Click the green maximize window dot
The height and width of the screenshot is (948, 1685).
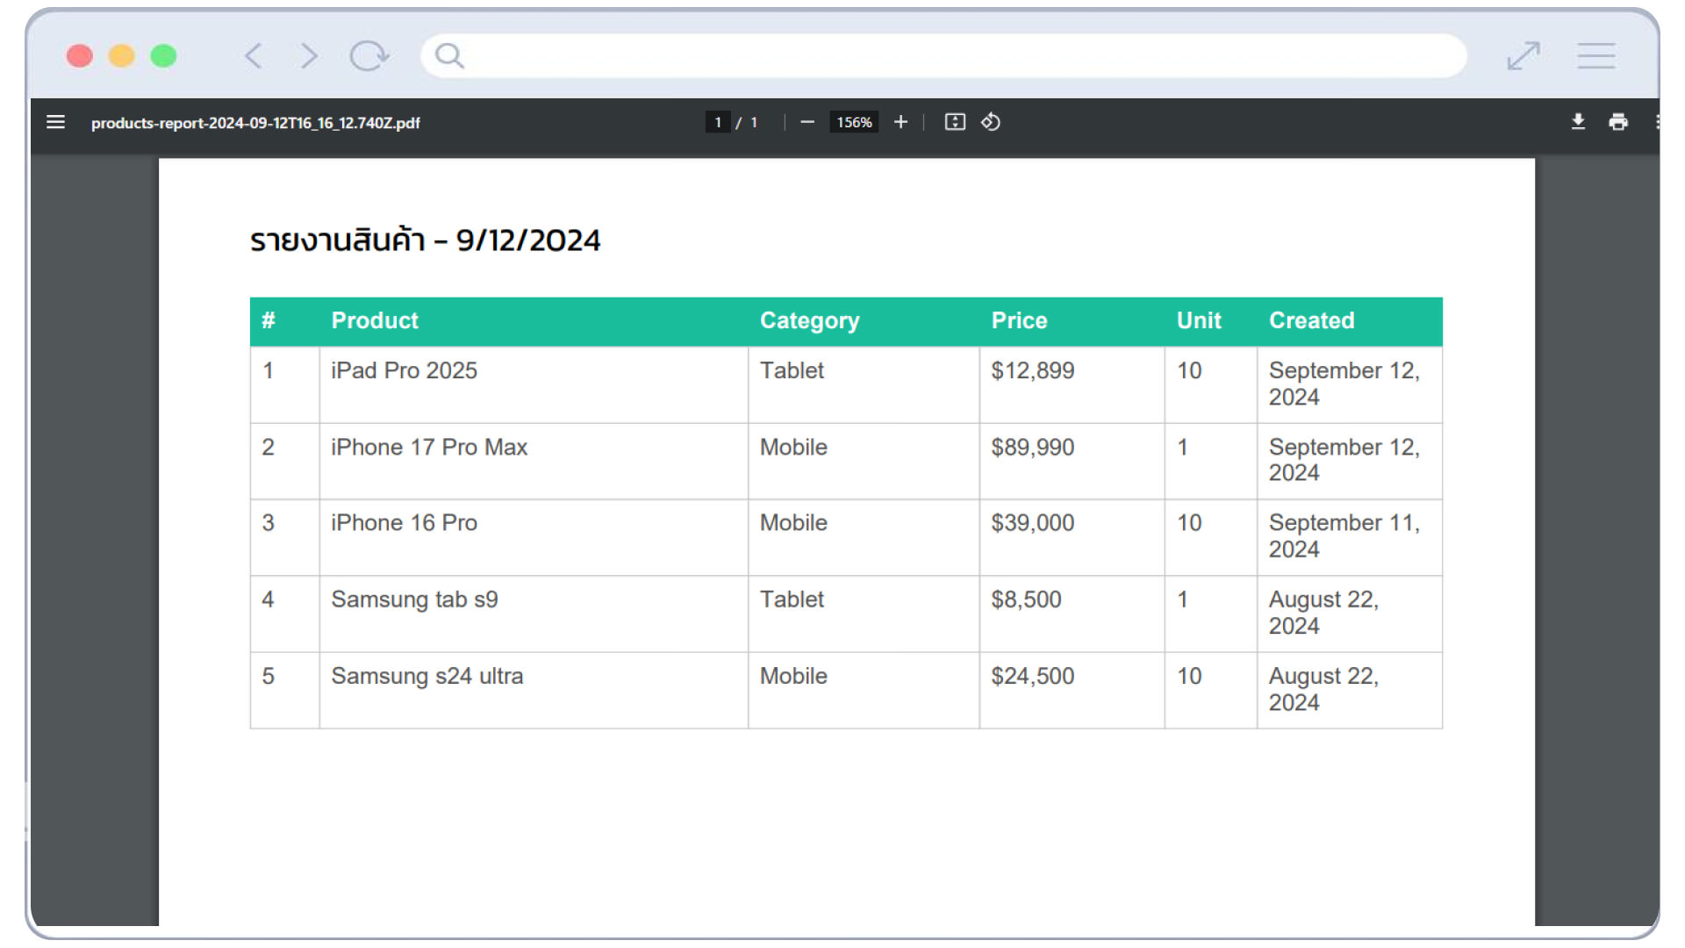pos(163,56)
